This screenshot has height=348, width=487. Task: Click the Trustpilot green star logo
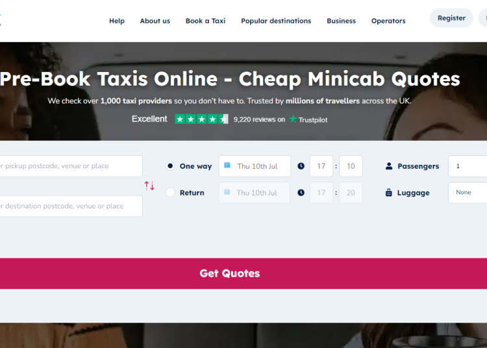[x=293, y=119]
